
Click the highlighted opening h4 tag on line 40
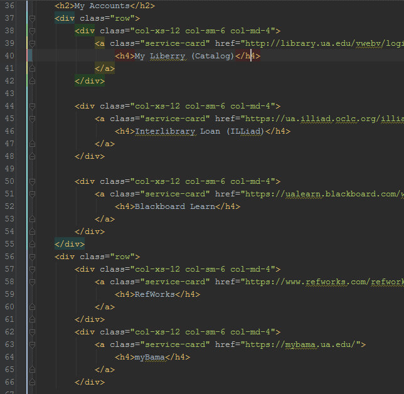click(x=125, y=56)
